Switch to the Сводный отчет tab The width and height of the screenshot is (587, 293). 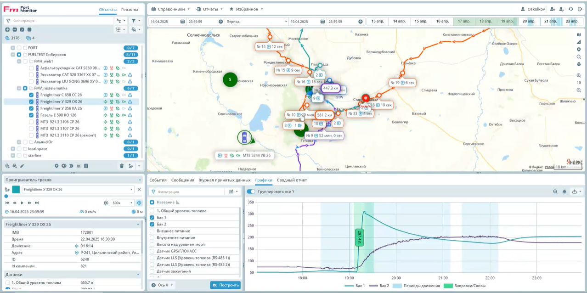tap(292, 180)
